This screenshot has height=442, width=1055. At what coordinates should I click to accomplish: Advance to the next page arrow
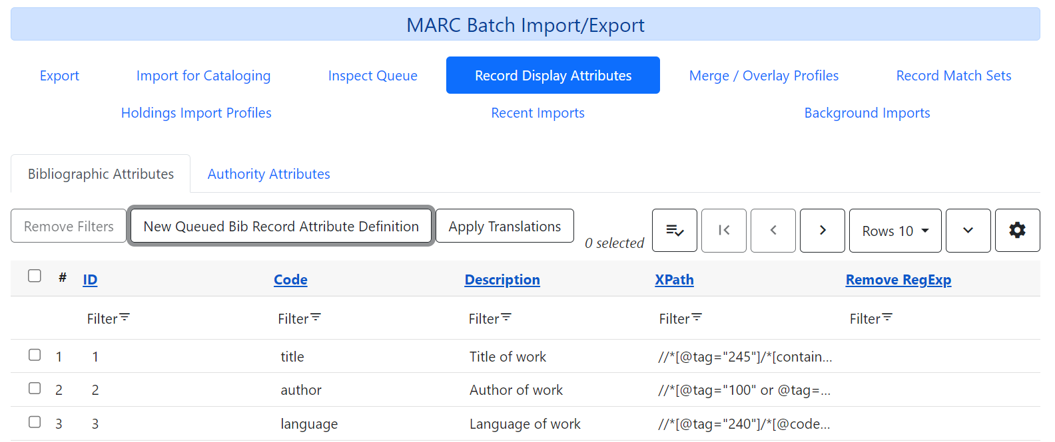click(x=823, y=231)
